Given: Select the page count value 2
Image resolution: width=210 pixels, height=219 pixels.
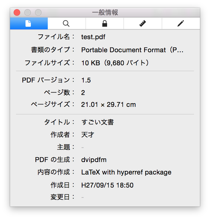Looking at the screenshot, I should click(83, 93).
